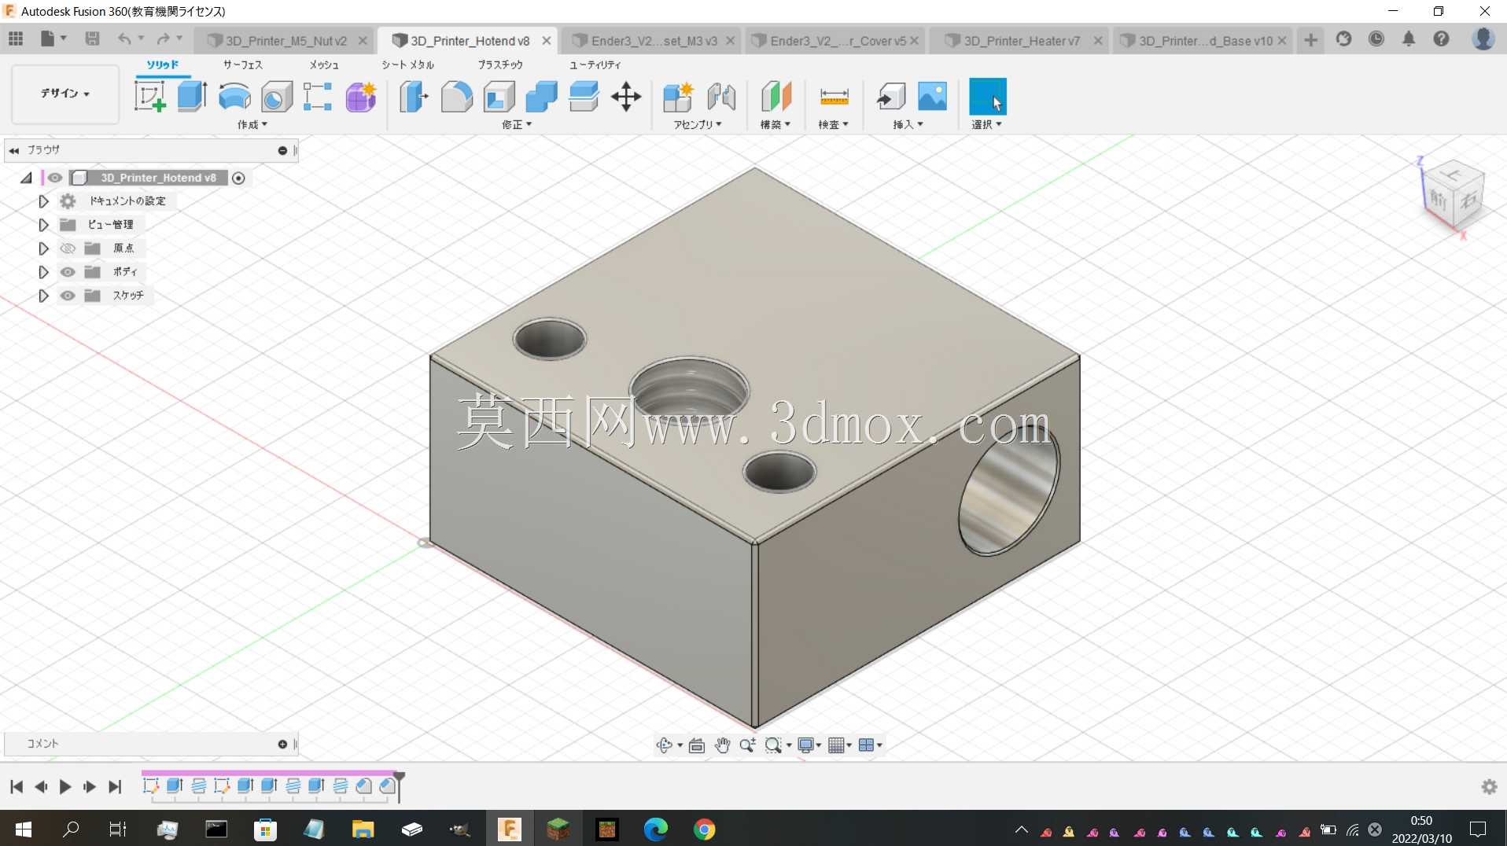Select the Insert Derive tool
Screen dimensions: 1507x846
click(x=891, y=97)
